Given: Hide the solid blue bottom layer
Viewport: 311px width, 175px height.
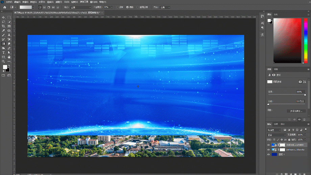Looking at the screenshot, I should point(268,154).
